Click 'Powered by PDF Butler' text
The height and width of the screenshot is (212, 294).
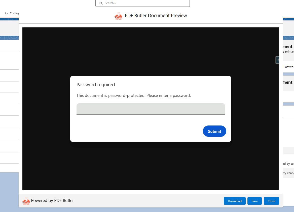coord(52,201)
